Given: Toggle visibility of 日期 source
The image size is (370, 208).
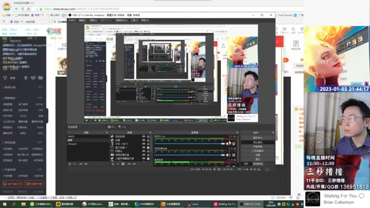Looking at the screenshot, I should pyautogui.click(x=143, y=140).
